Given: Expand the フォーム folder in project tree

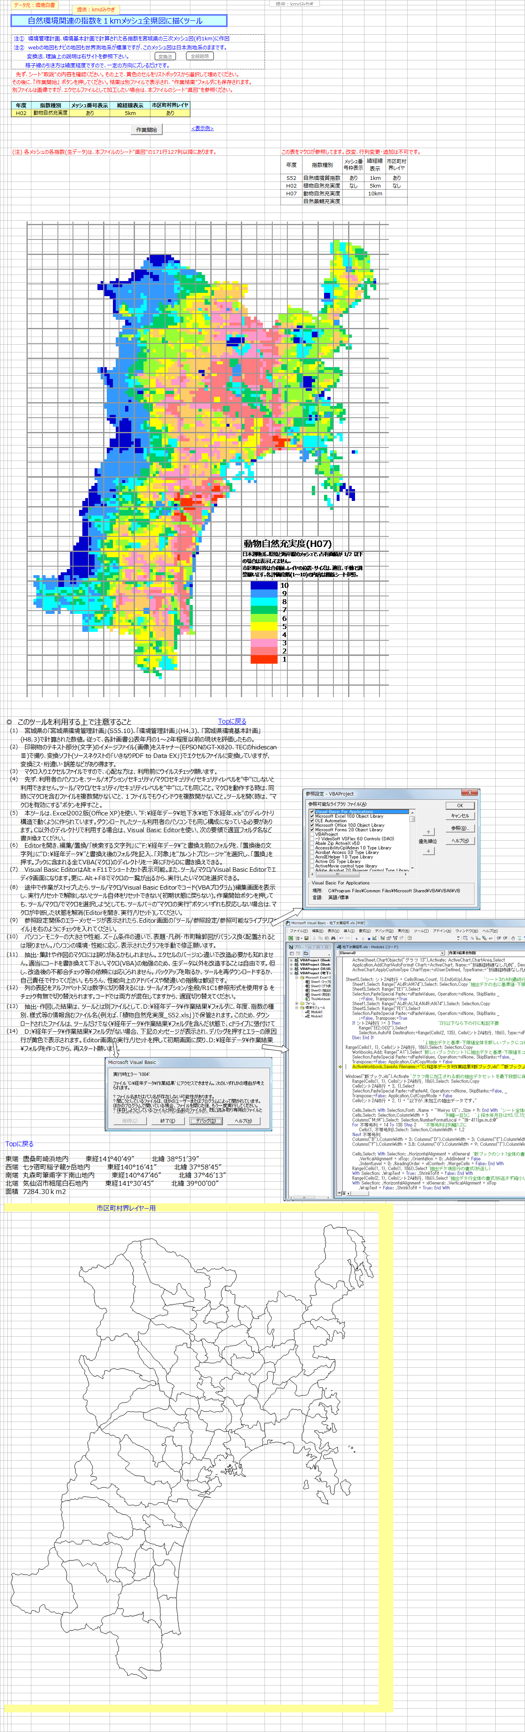Looking at the screenshot, I should pos(296,1003).
